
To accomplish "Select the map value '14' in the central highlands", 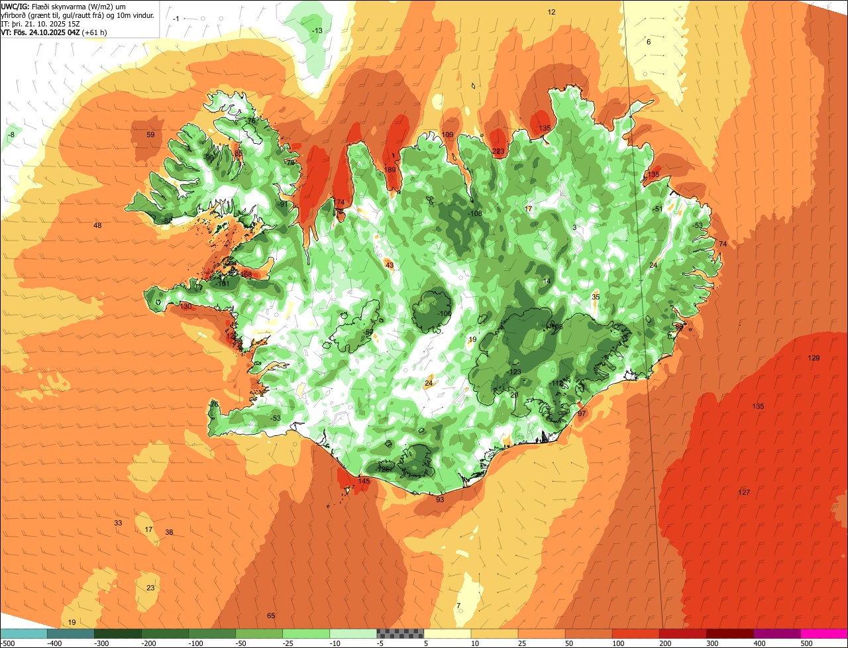I will (547, 282).
